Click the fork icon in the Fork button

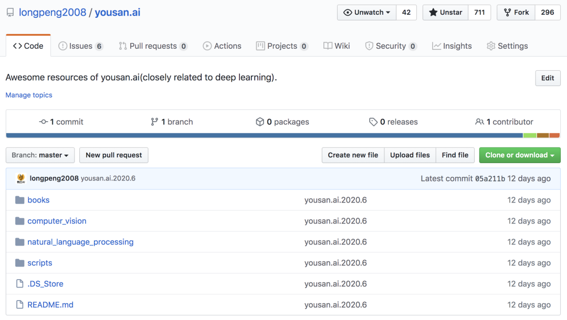[507, 12]
